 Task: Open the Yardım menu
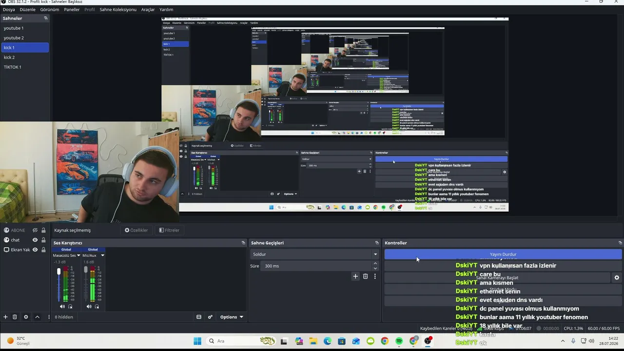pos(166,9)
